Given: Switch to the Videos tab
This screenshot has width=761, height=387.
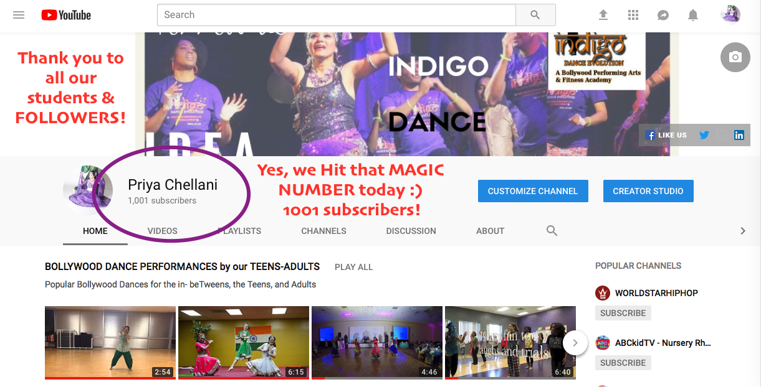Looking at the screenshot, I should [x=163, y=231].
